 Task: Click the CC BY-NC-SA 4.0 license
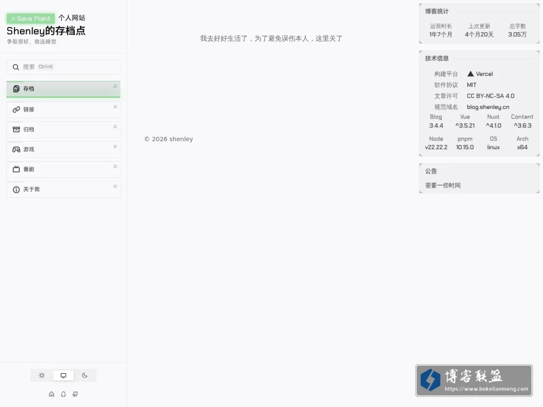[491, 96]
